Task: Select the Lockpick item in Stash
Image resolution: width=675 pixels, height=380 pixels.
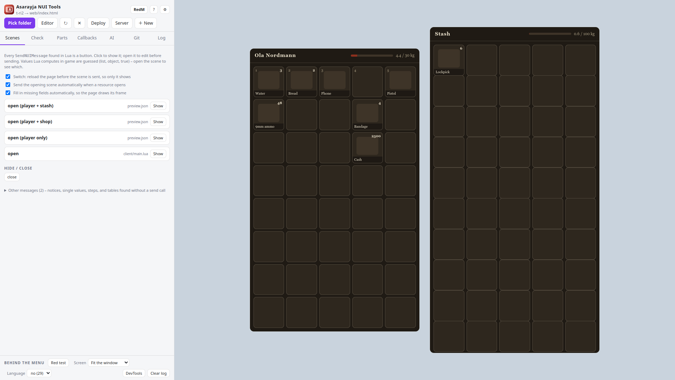Action: [449, 60]
